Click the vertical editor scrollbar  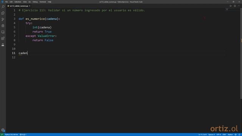click(x=241, y=54)
